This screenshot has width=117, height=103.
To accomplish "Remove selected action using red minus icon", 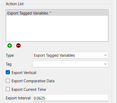I will 18,46.
